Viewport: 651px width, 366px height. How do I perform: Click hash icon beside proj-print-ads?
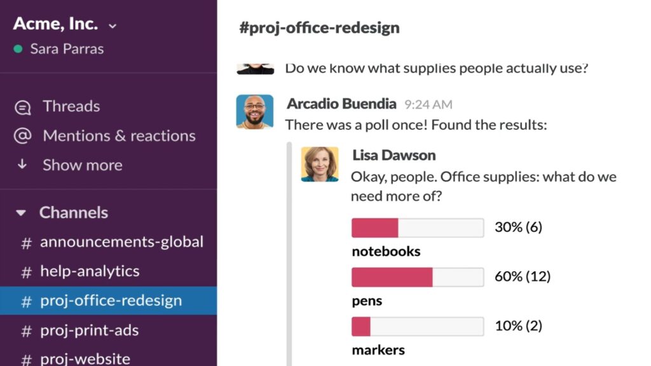click(x=27, y=331)
